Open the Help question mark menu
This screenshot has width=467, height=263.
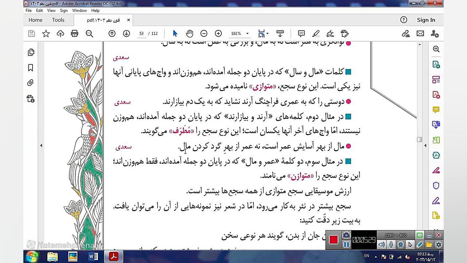tap(404, 20)
